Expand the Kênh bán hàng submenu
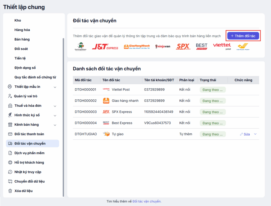The width and height of the screenshot is (271, 206). pyautogui.click(x=55, y=125)
